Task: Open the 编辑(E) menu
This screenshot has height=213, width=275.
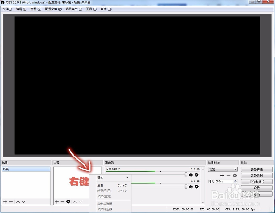Action: [x=21, y=9]
